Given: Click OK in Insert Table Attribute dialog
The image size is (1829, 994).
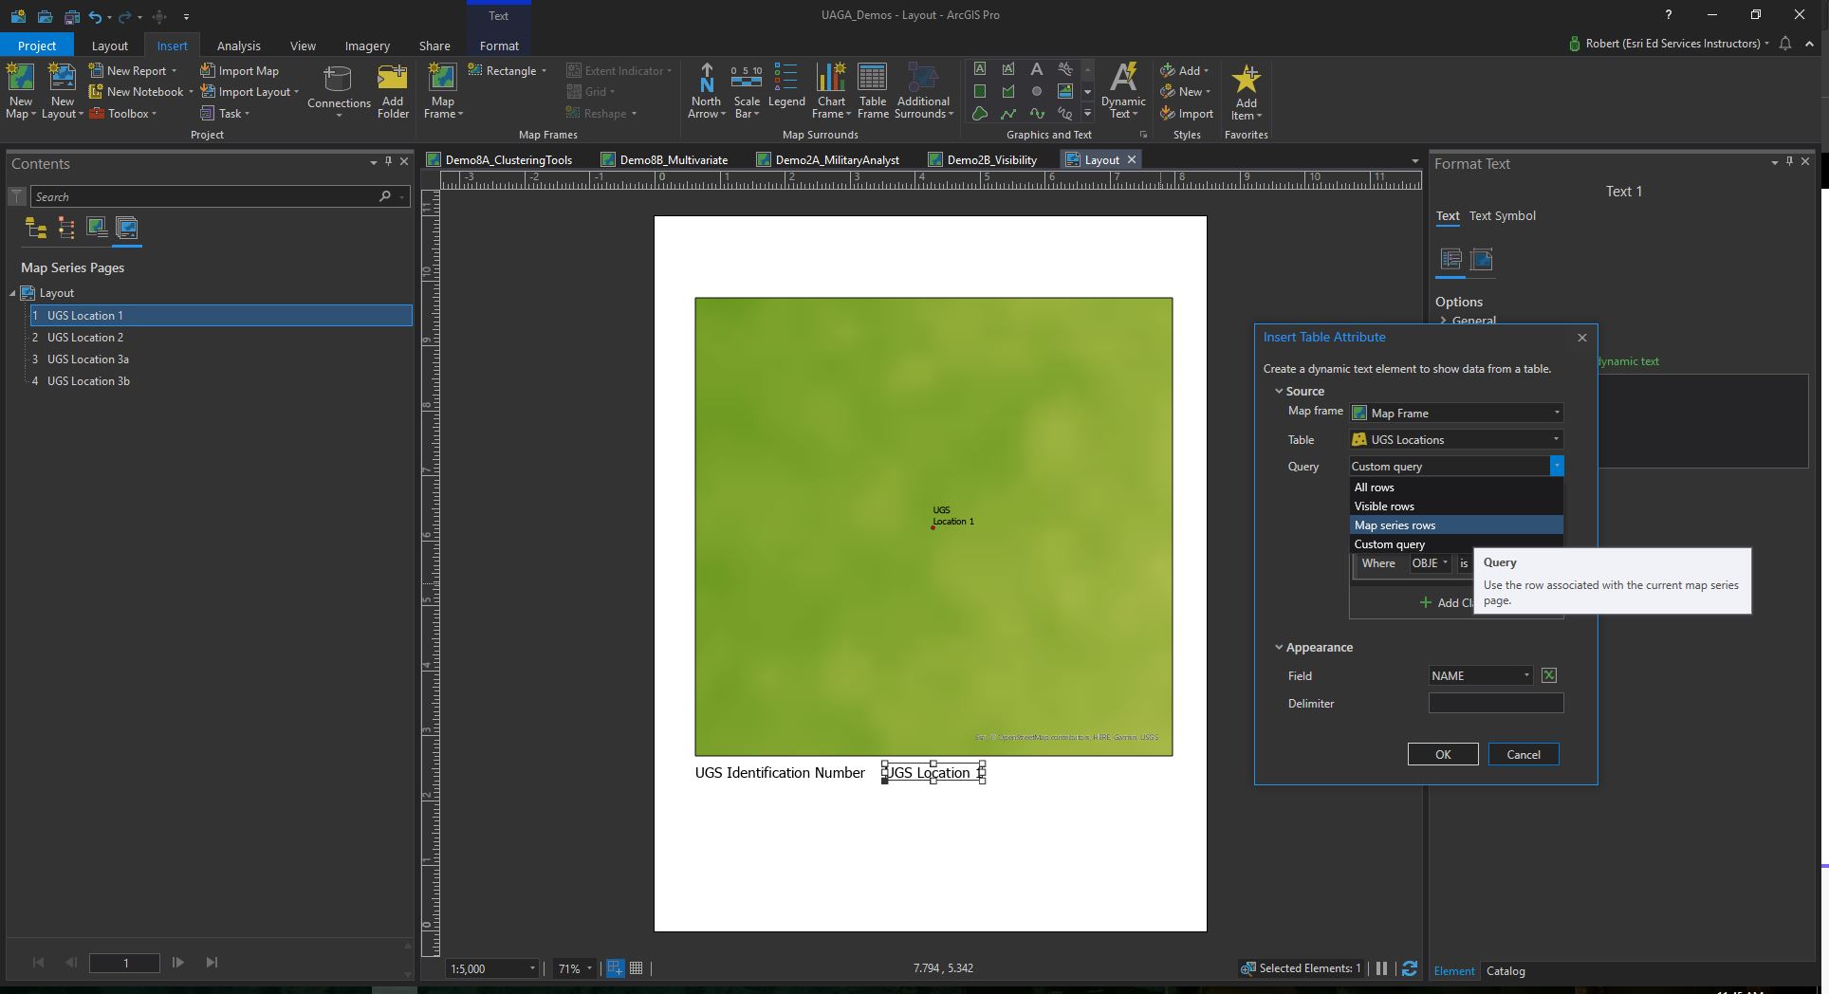Looking at the screenshot, I should click(x=1441, y=754).
